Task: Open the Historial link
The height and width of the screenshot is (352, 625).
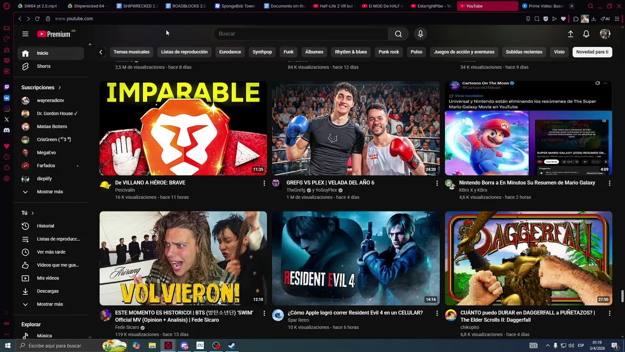Action: 51,226
